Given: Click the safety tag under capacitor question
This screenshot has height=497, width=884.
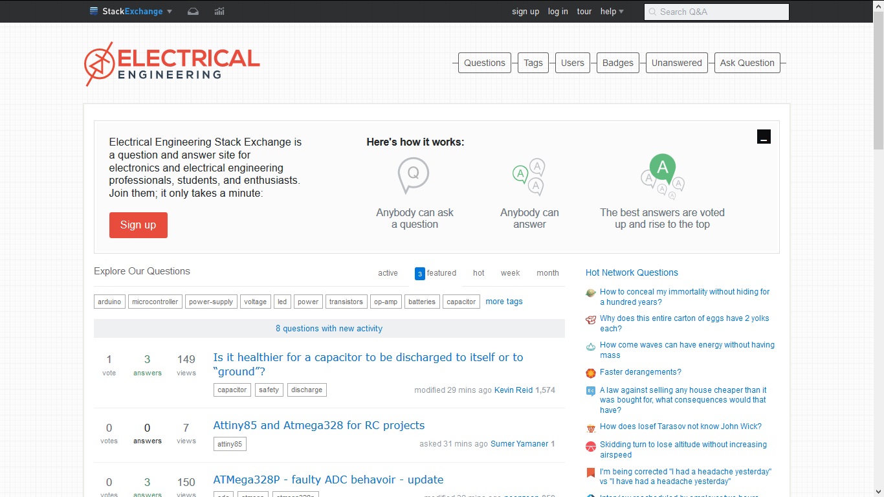Looking at the screenshot, I should 269,390.
